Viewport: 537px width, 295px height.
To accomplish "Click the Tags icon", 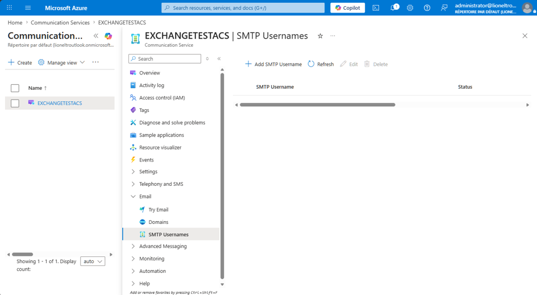I will tap(133, 110).
